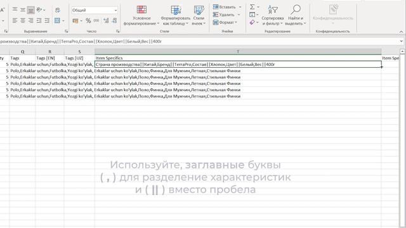
Task: Center cell text horizontally
Action: pyautogui.click(x=23, y=20)
